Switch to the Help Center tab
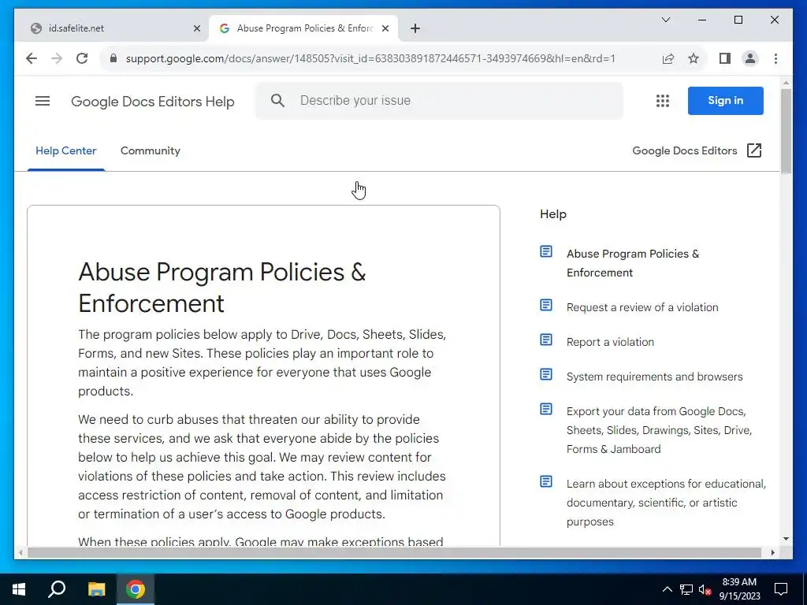 pyautogui.click(x=66, y=150)
